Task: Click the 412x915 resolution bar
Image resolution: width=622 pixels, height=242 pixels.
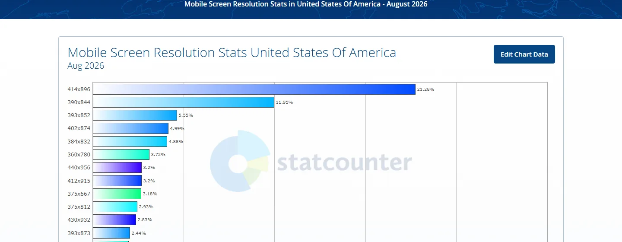Action: pos(117,181)
